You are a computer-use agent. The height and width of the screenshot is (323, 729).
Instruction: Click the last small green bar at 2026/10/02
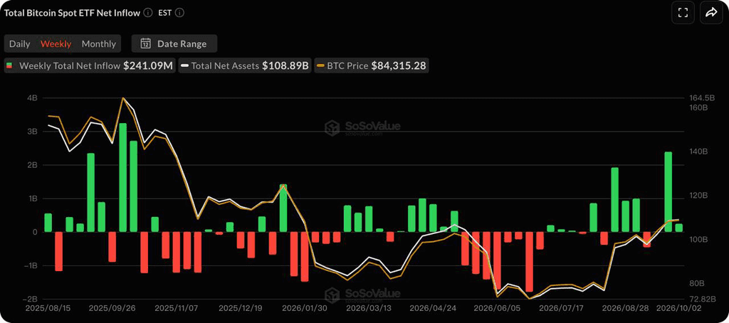(x=678, y=228)
